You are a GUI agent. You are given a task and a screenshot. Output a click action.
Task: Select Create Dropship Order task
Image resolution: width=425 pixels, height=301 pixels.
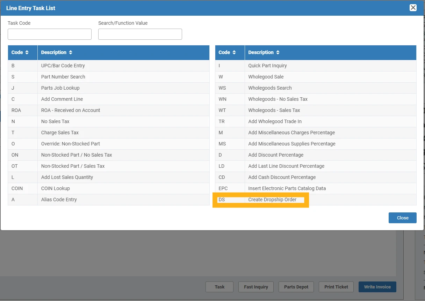coord(316,200)
